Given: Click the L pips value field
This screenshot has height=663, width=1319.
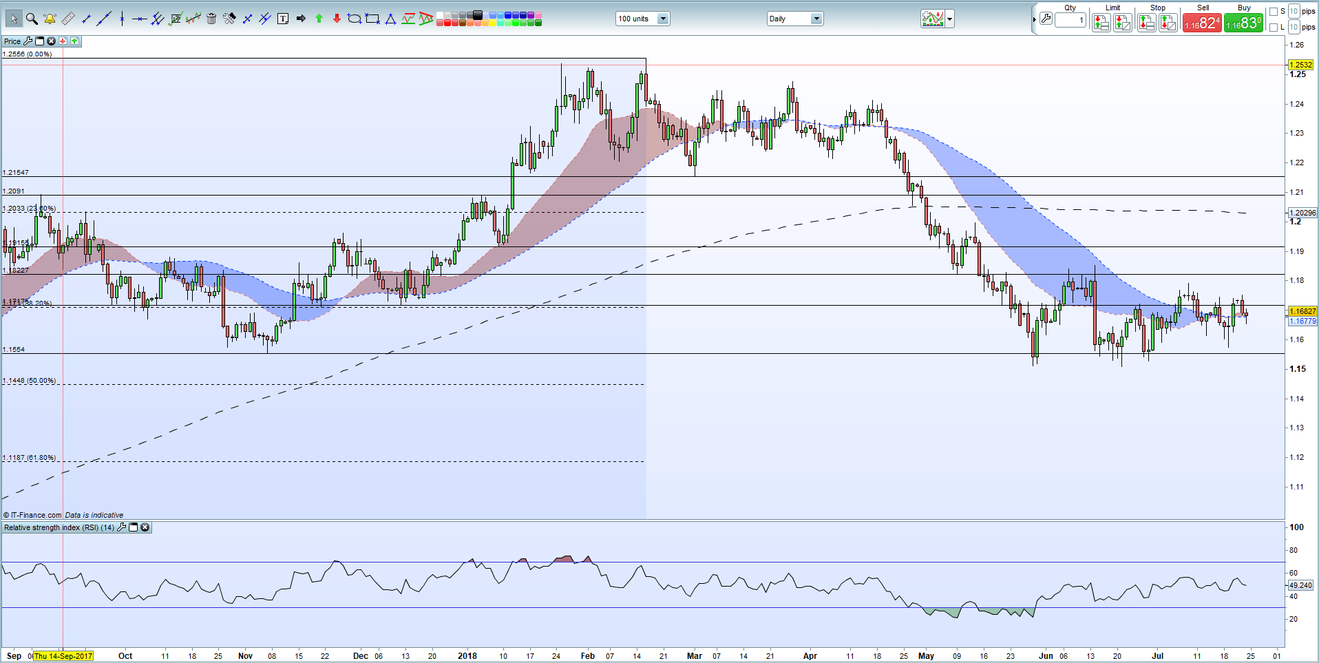Looking at the screenshot, I should [1294, 27].
